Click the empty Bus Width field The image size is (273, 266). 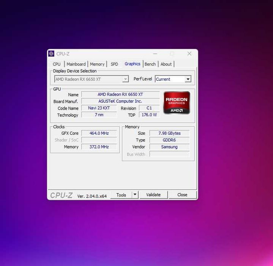coord(169,154)
